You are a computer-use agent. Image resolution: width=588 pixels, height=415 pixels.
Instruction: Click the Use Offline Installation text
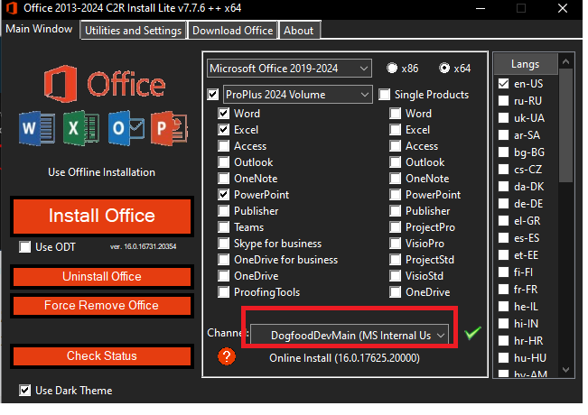click(x=102, y=172)
